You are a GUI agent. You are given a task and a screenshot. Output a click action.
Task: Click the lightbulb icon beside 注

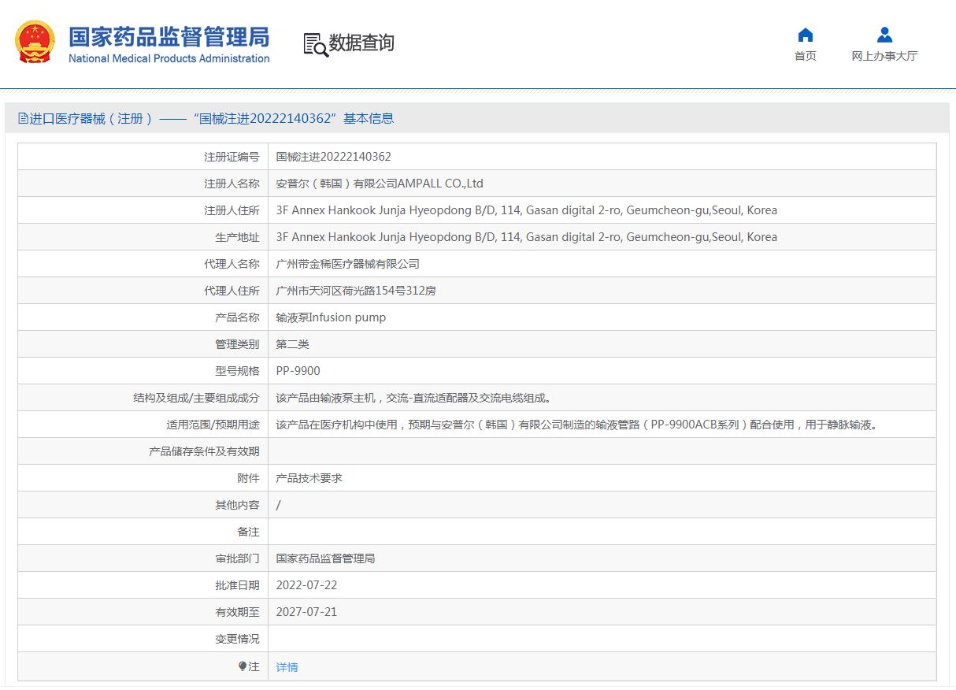point(243,666)
